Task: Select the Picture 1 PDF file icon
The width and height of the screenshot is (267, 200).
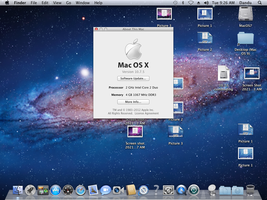Action: coord(246,129)
